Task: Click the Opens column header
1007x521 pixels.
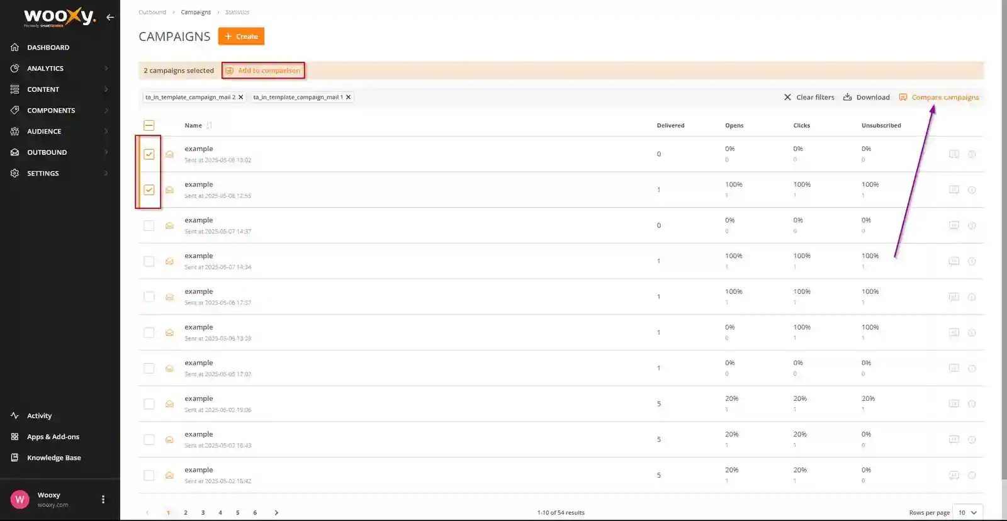Action: tap(734, 125)
